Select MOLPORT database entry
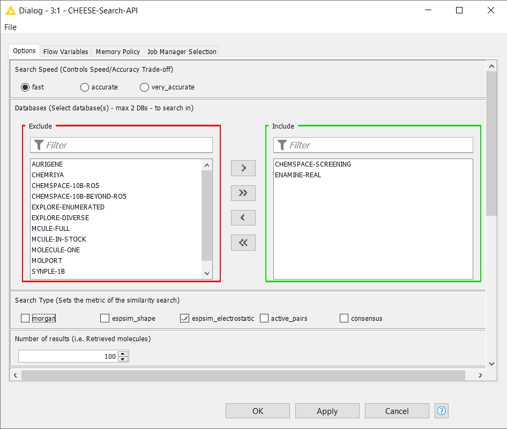 click(116, 260)
